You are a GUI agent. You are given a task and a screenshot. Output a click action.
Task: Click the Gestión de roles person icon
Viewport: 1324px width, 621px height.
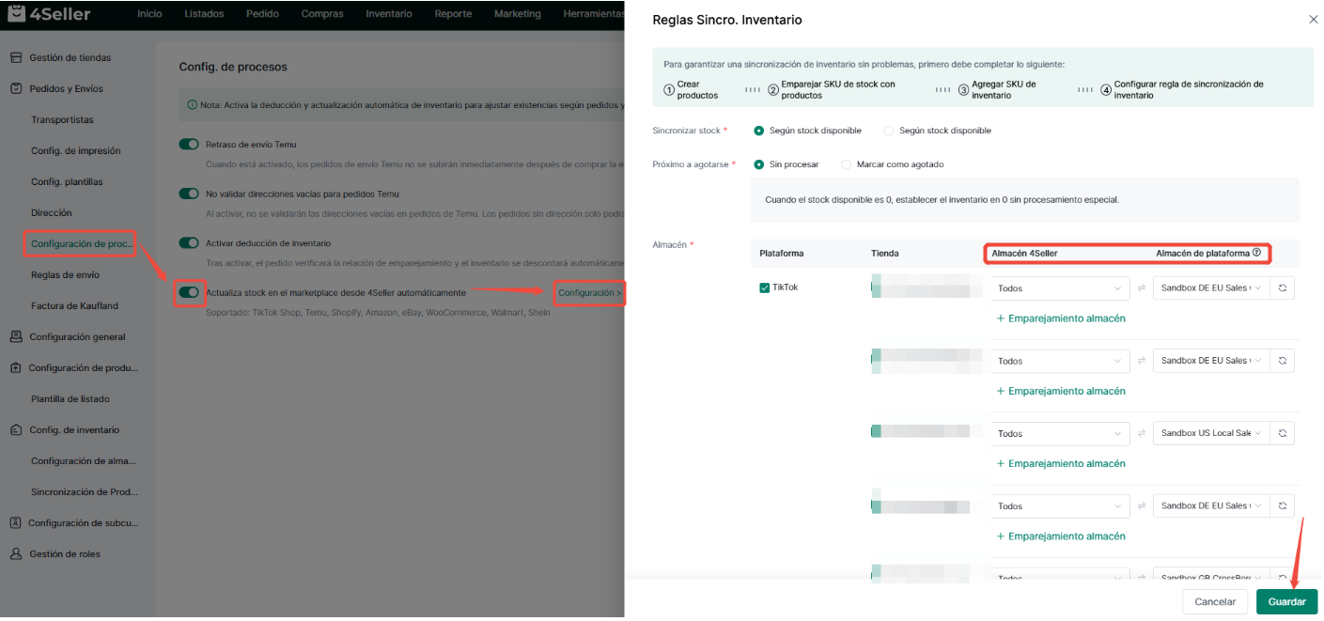tap(16, 554)
